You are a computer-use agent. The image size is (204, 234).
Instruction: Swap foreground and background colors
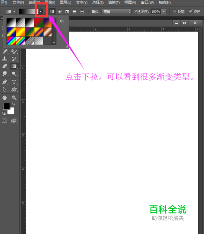pos(13,104)
